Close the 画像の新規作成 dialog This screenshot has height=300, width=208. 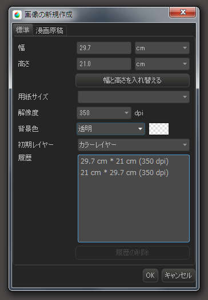tap(182, 13)
